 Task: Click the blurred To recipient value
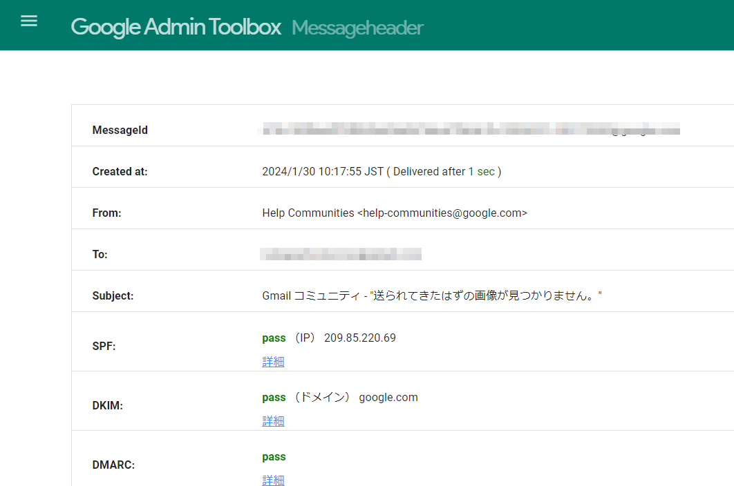[x=341, y=254]
